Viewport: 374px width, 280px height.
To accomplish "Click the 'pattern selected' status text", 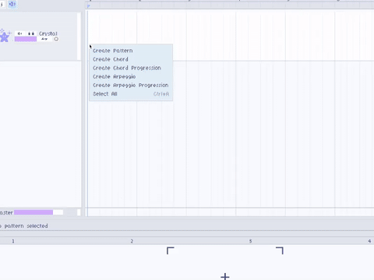I will (x=26, y=226).
